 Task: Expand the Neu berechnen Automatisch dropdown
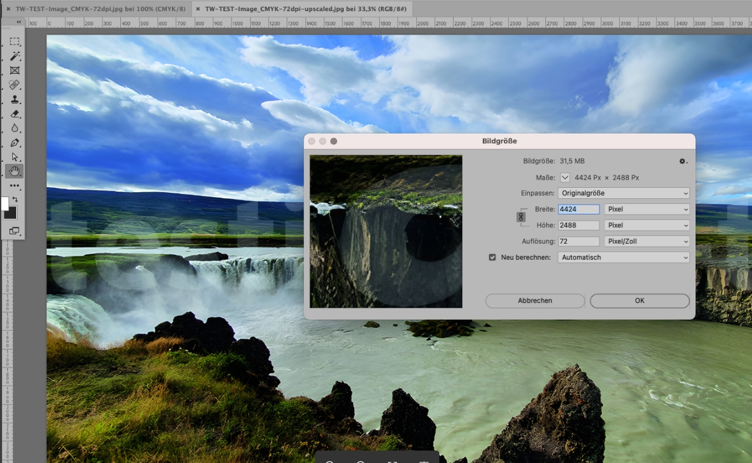(x=624, y=257)
